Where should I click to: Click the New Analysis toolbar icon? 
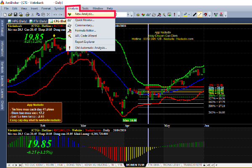143,15
